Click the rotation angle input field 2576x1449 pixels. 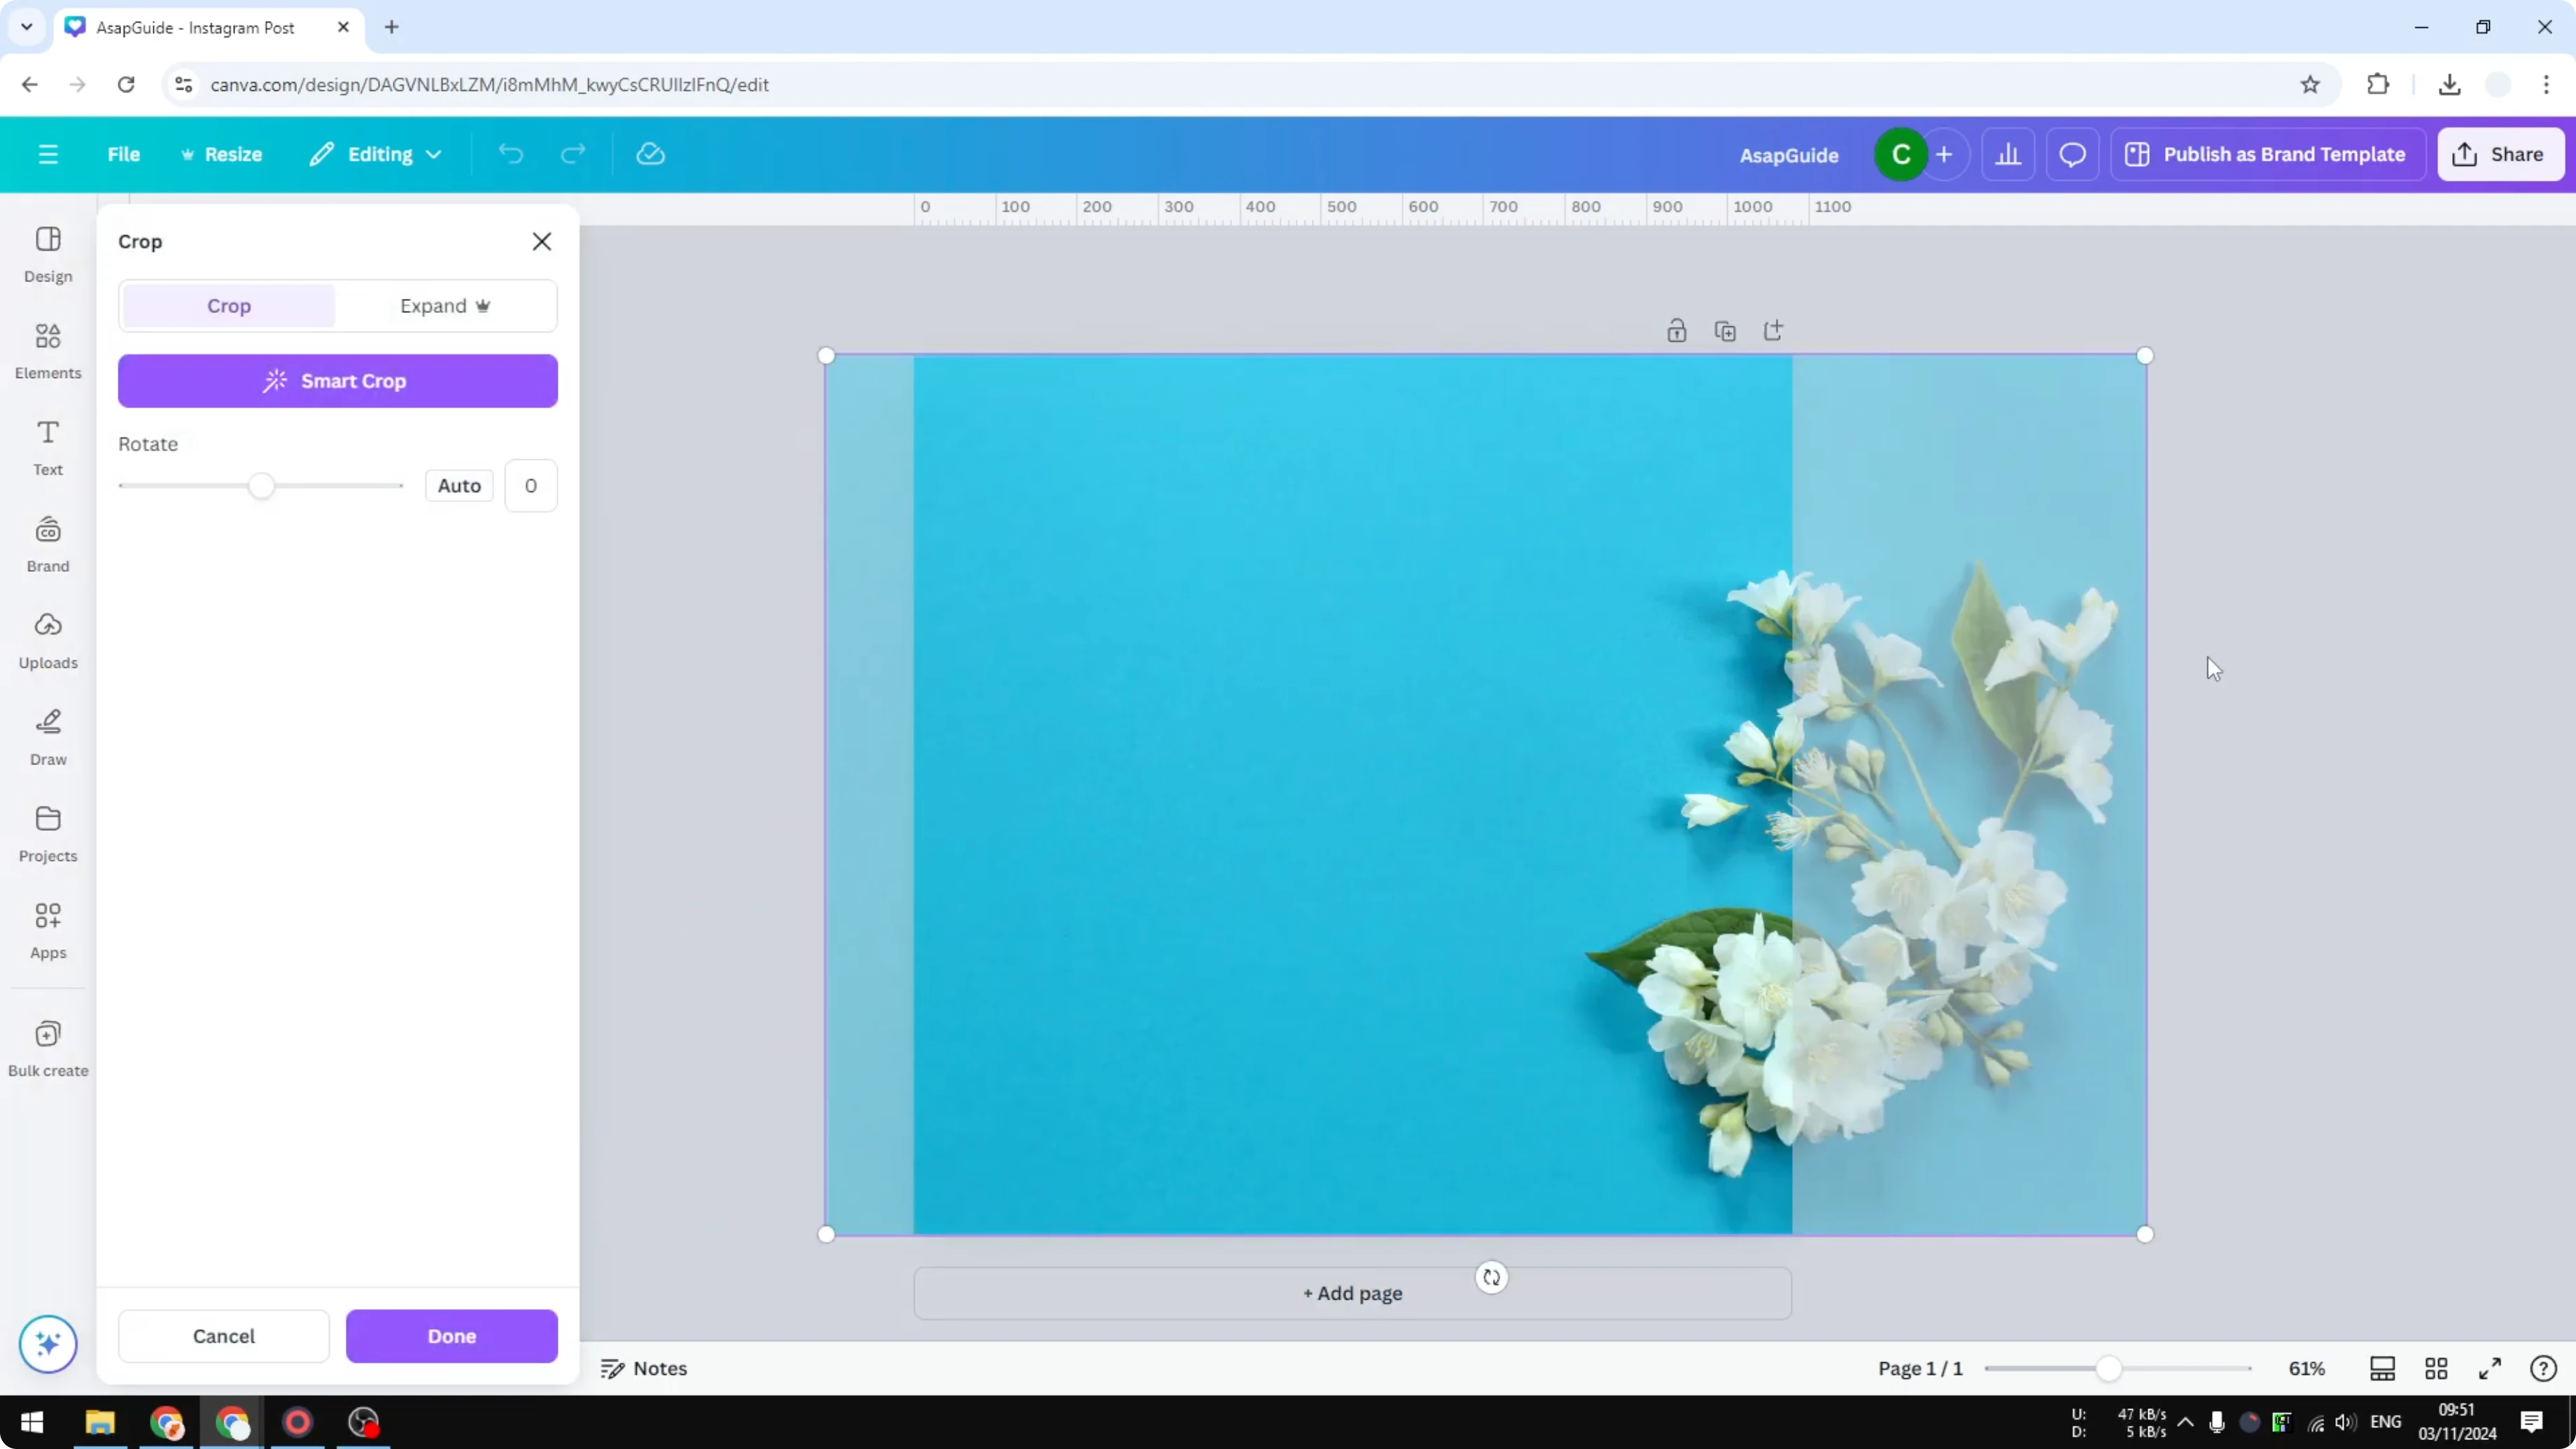[531, 485]
